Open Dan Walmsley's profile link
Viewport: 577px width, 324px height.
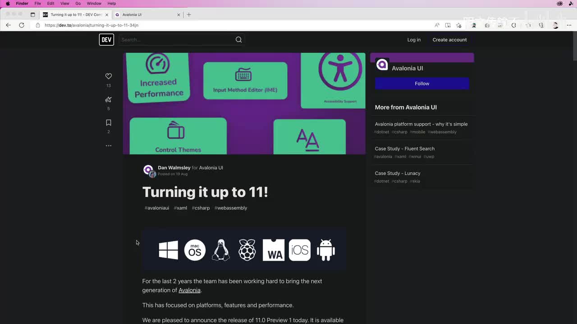coord(174,168)
